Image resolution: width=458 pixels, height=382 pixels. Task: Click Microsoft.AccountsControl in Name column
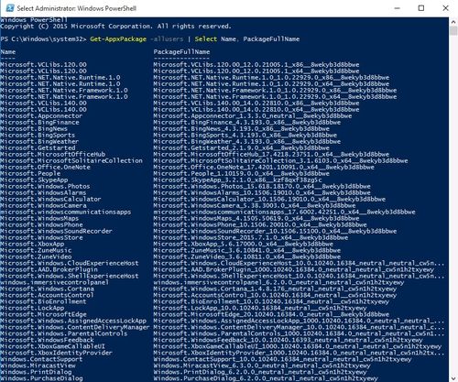(47, 296)
